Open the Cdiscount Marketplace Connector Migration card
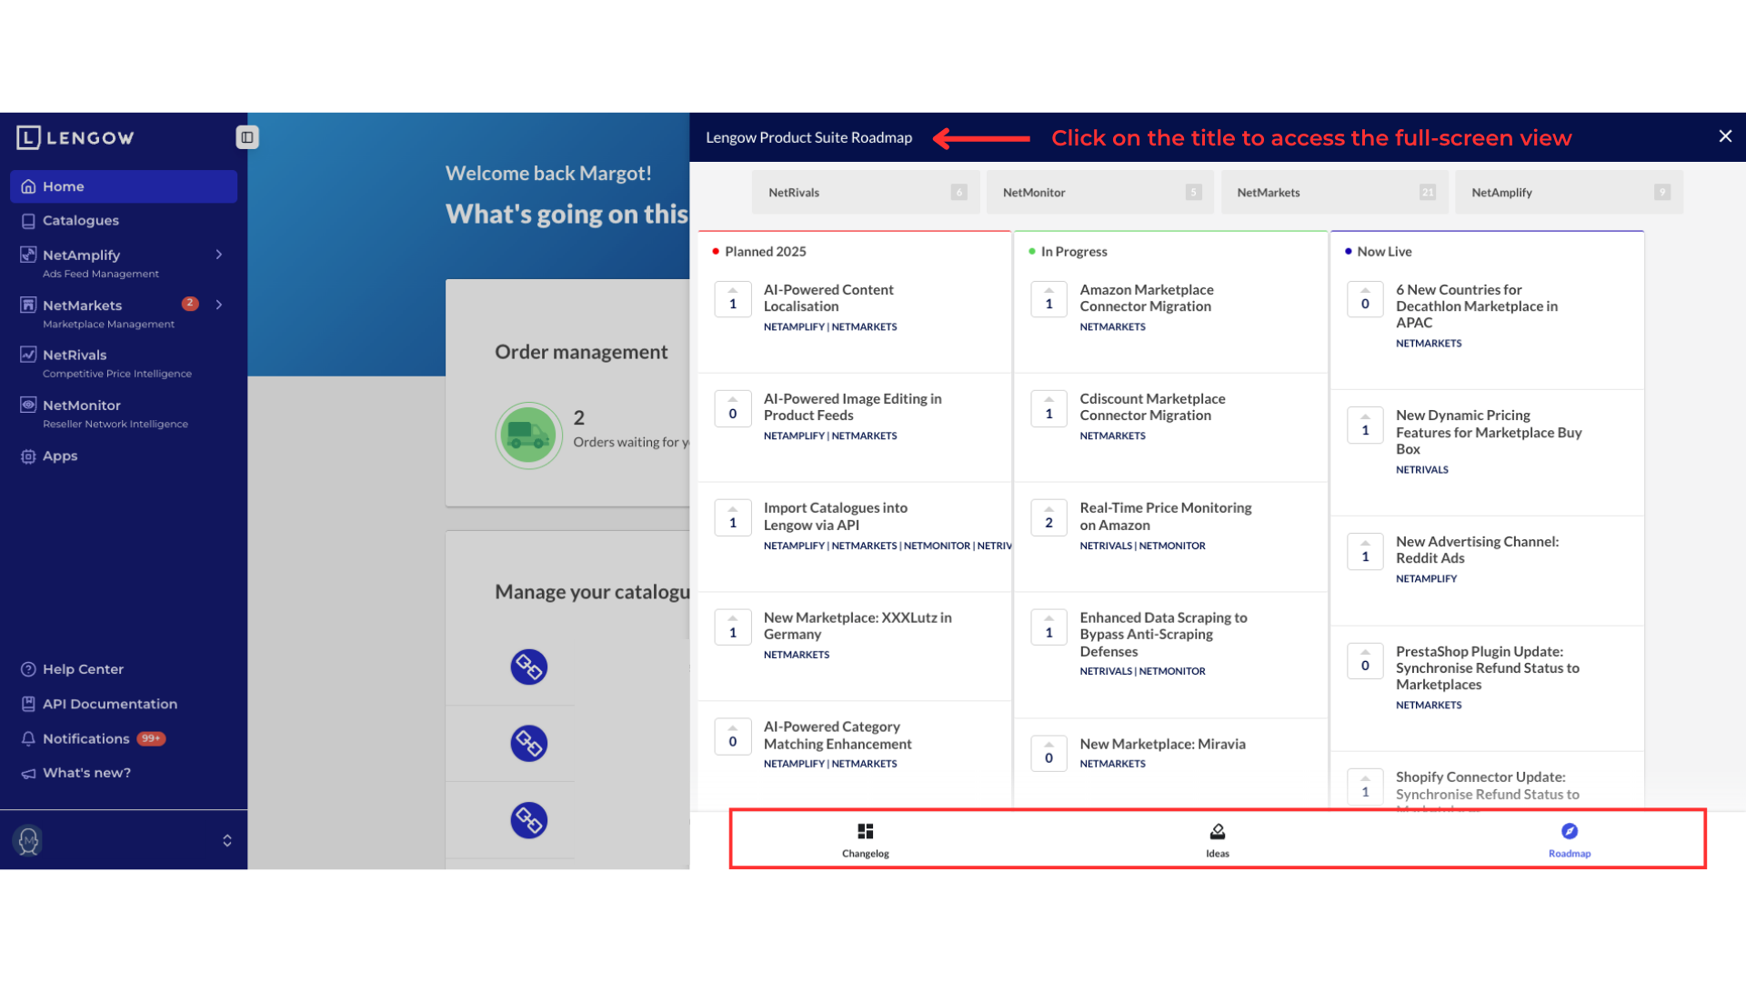The height and width of the screenshot is (982, 1746). pyautogui.click(x=1151, y=406)
